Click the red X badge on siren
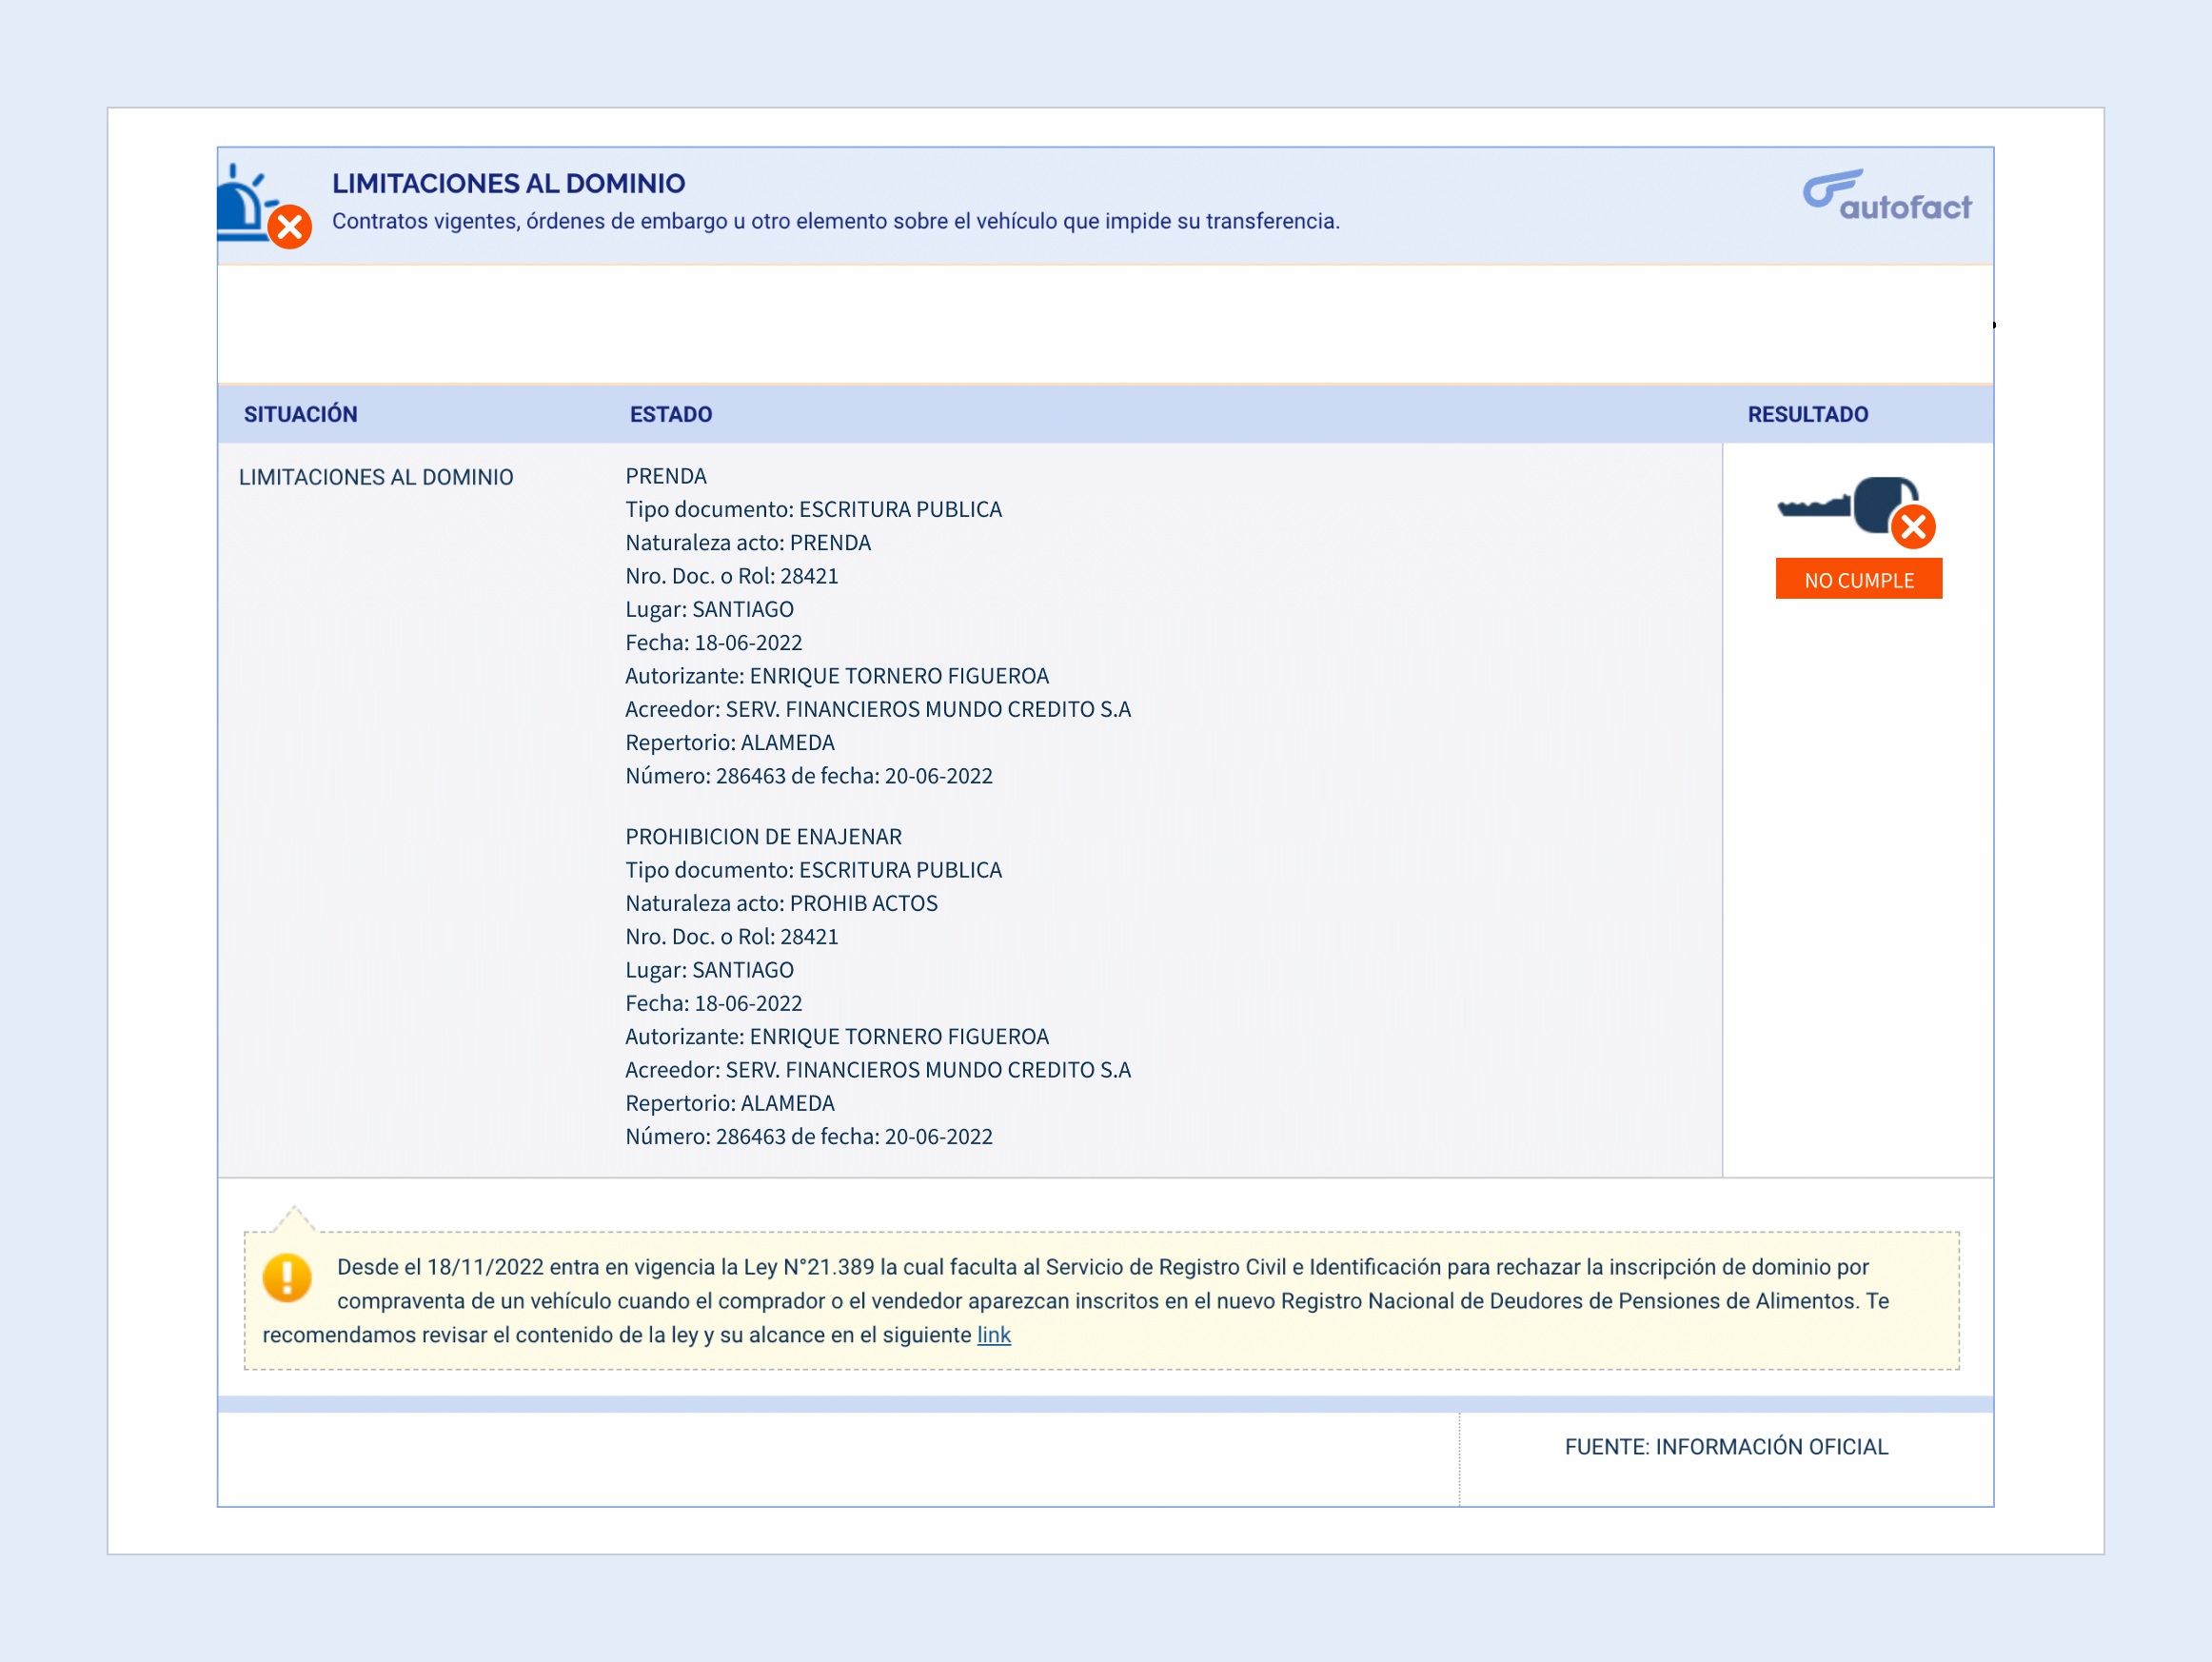This screenshot has width=2212, height=1662. click(x=291, y=227)
